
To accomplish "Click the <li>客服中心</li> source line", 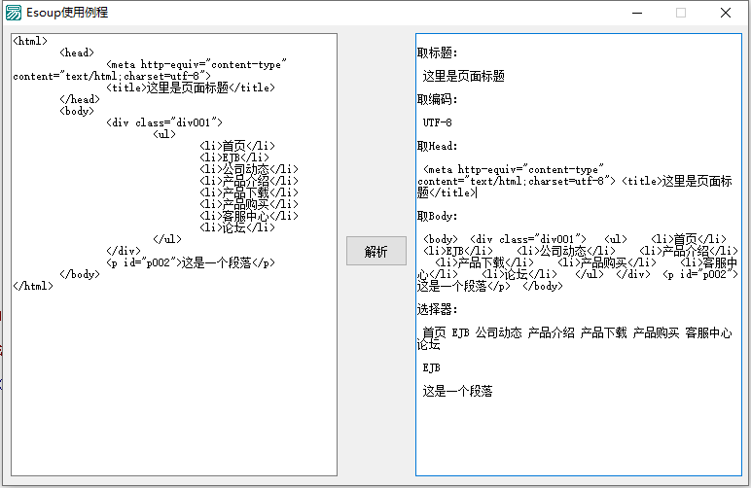I will pos(249,216).
